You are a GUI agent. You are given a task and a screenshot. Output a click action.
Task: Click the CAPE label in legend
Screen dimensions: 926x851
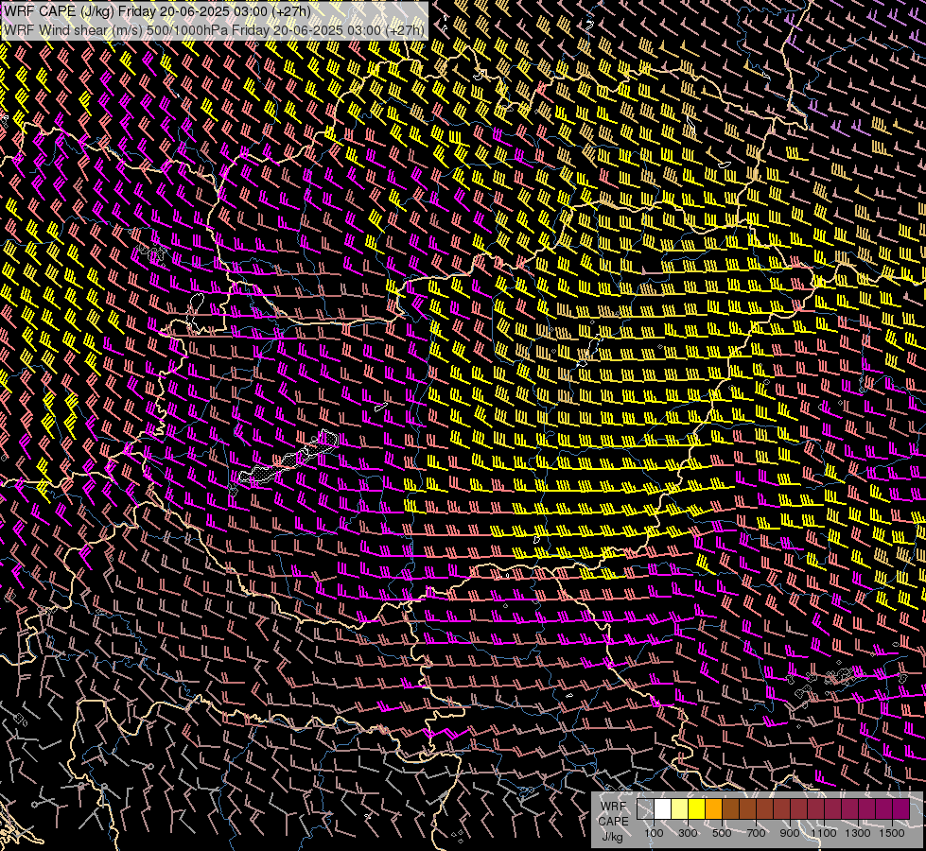(614, 822)
